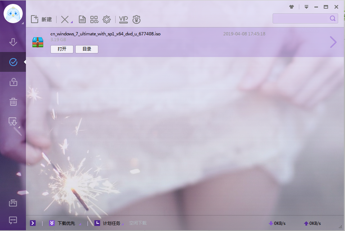Click the yen money bag icon

pyautogui.click(x=136, y=19)
